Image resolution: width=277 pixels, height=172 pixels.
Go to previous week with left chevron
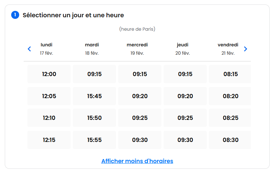coord(29,49)
